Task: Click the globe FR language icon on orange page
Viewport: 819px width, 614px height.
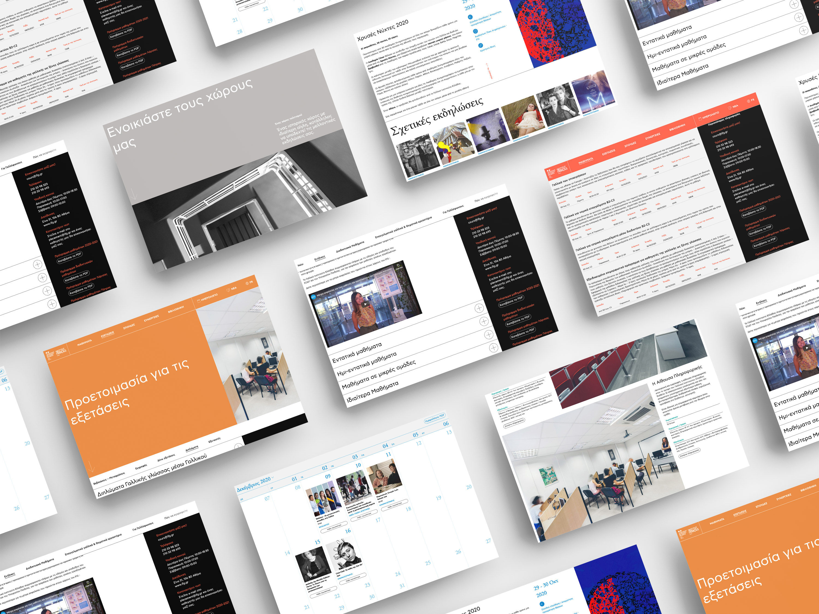Action: tap(247, 283)
